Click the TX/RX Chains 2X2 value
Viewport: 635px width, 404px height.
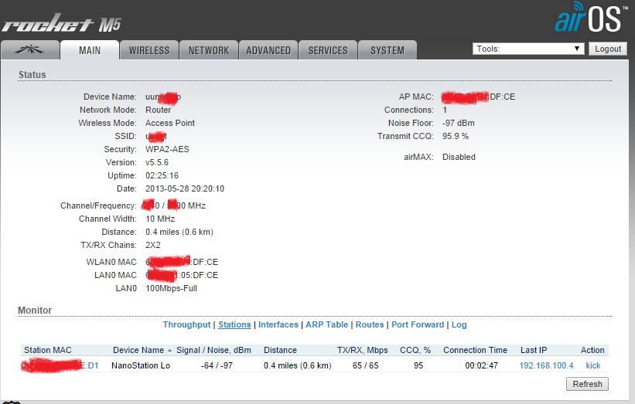pyautogui.click(x=153, y=245)
